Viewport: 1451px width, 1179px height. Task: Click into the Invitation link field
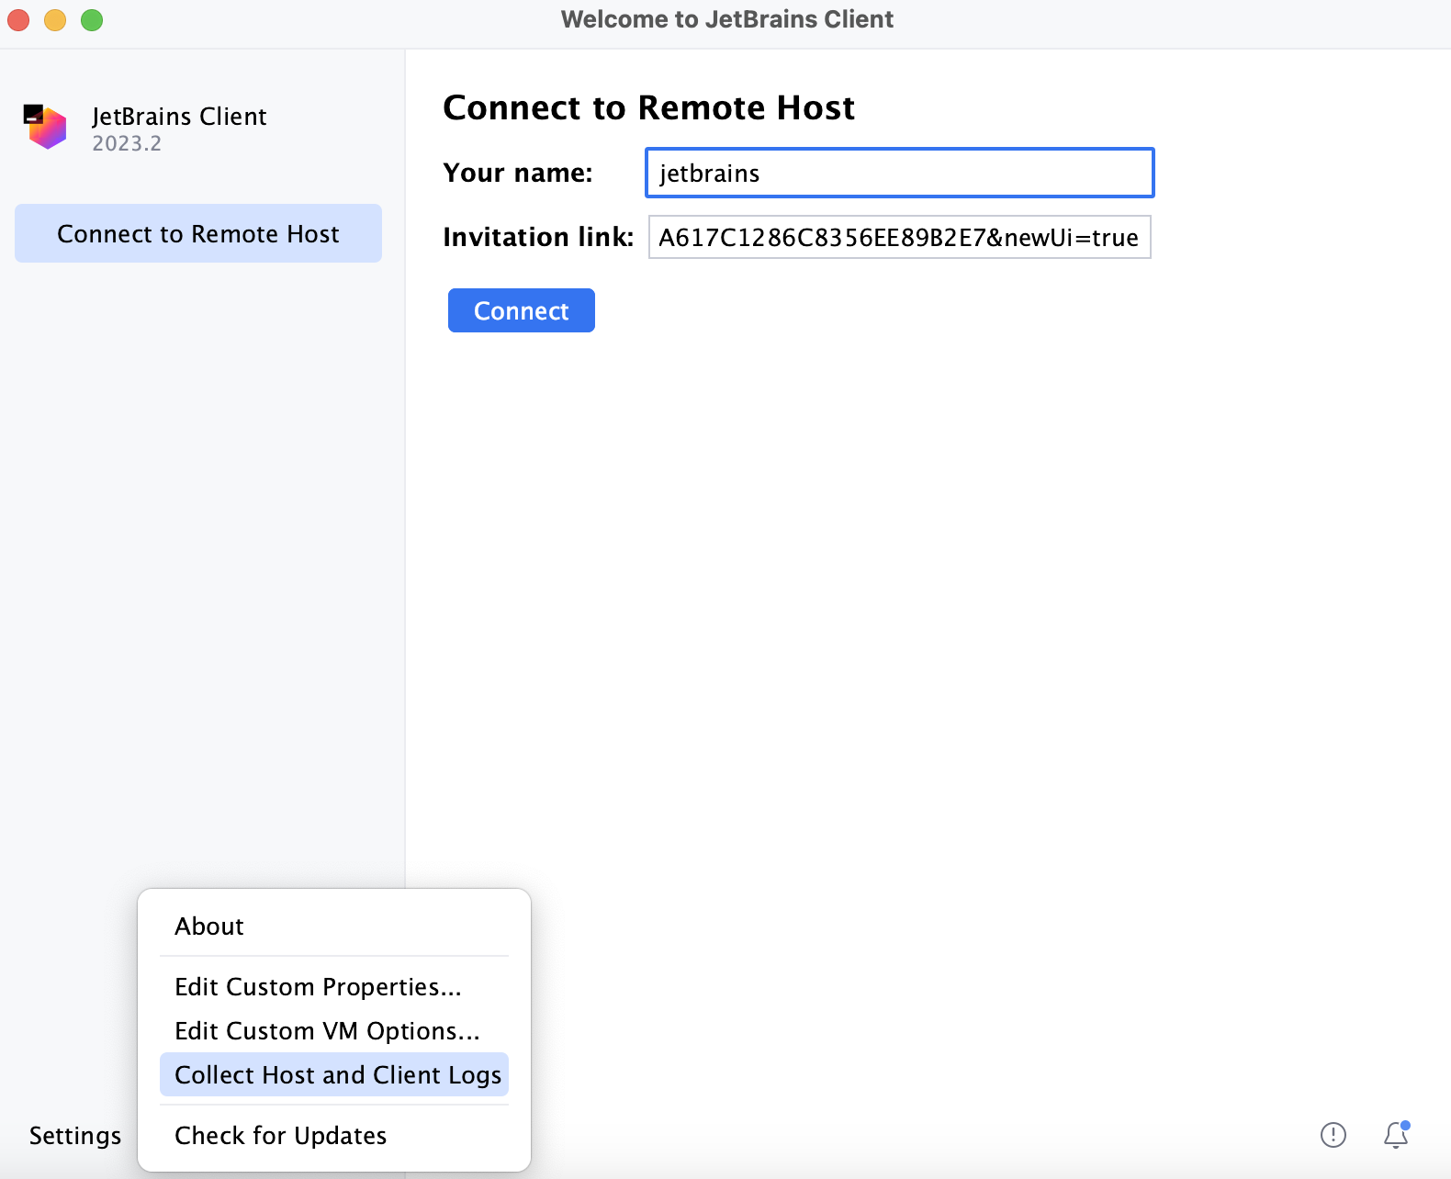pyautogui.click(x=899, y=237)
